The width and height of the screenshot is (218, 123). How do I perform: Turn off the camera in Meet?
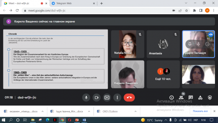pyautogui.click(x=96, y=97)
